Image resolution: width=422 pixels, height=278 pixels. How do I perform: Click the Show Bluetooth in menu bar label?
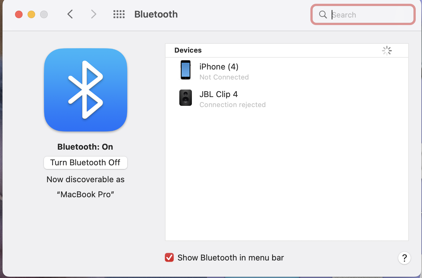(231, 258)
